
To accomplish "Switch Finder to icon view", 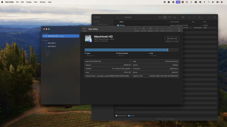I will coord(160,17).
